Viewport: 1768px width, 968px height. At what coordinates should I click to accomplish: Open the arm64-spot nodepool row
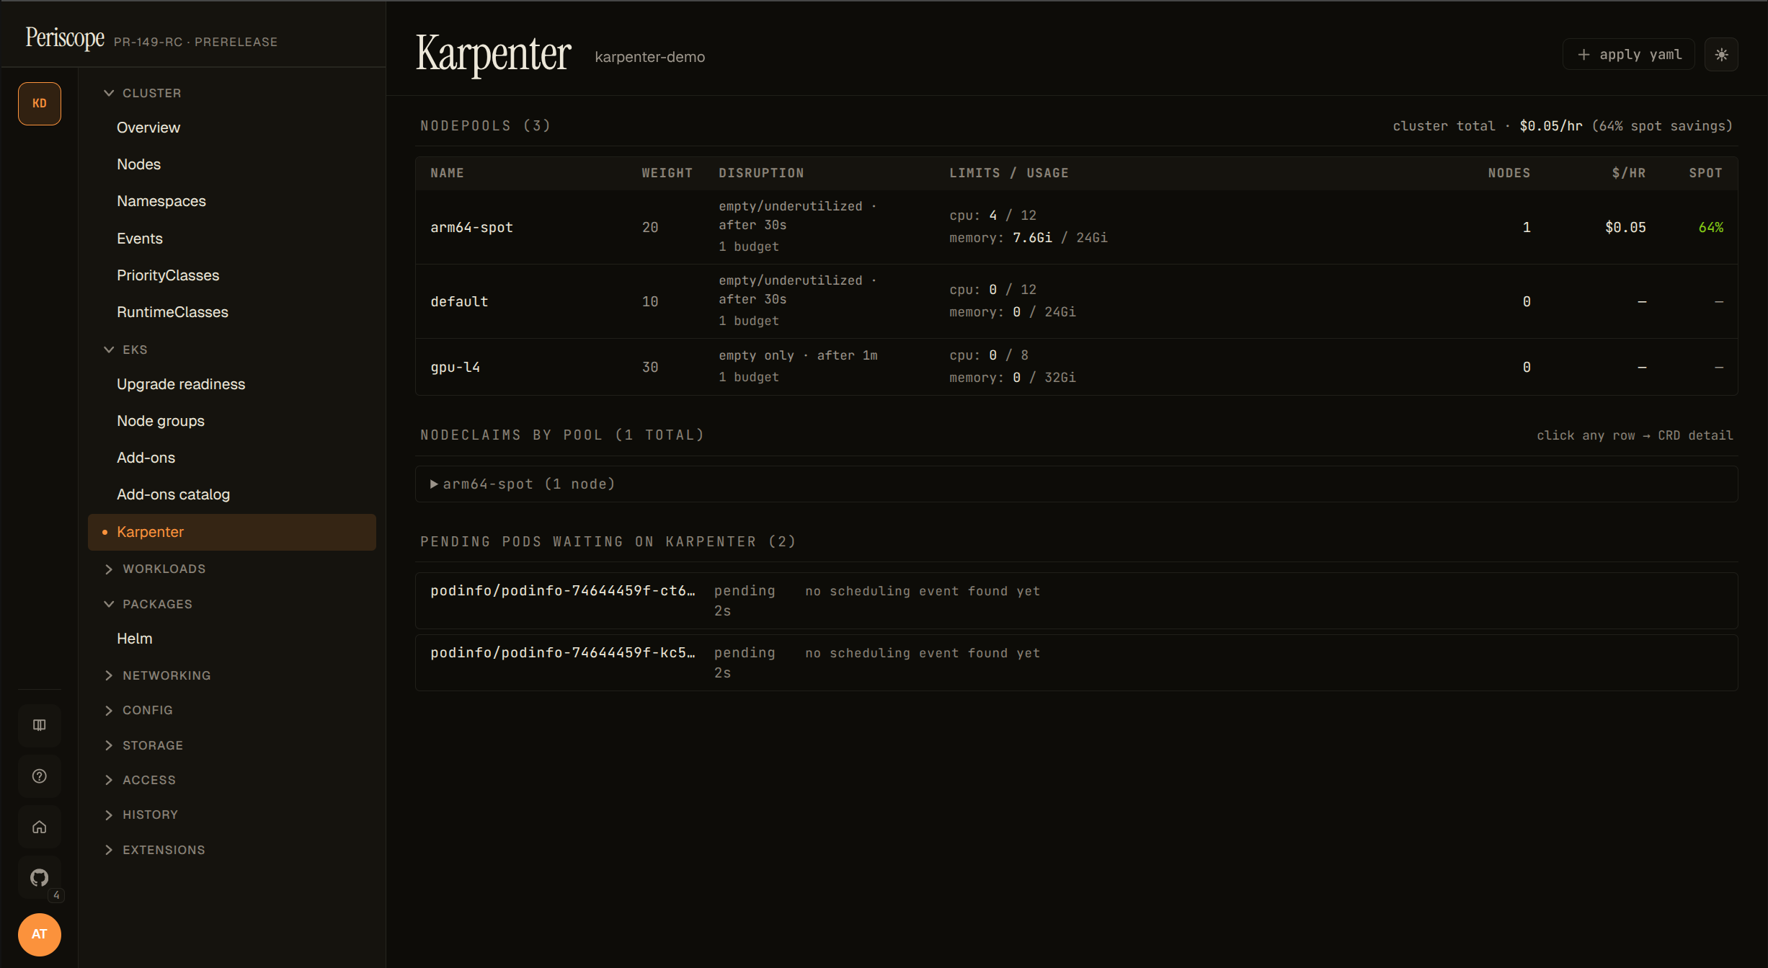click(x=1076, y=227)
